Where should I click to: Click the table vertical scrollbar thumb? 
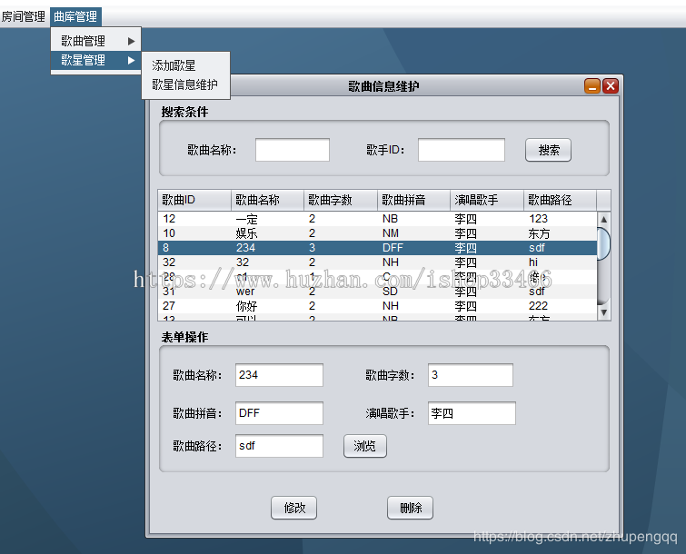(x=603, y=243)
